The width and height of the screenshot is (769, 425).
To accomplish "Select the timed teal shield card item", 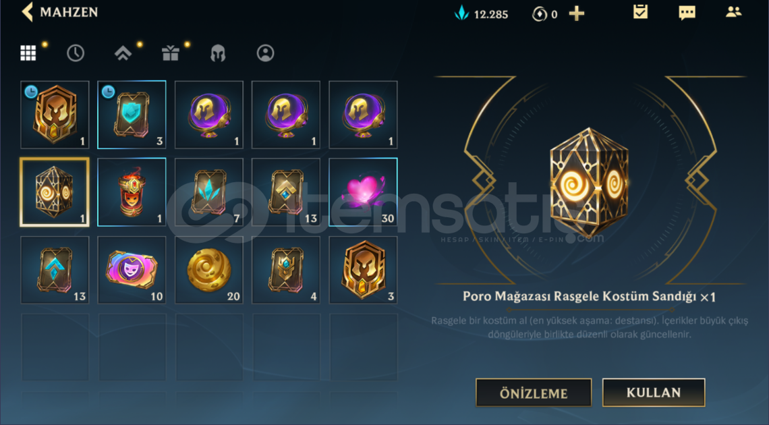I will 132,115.
